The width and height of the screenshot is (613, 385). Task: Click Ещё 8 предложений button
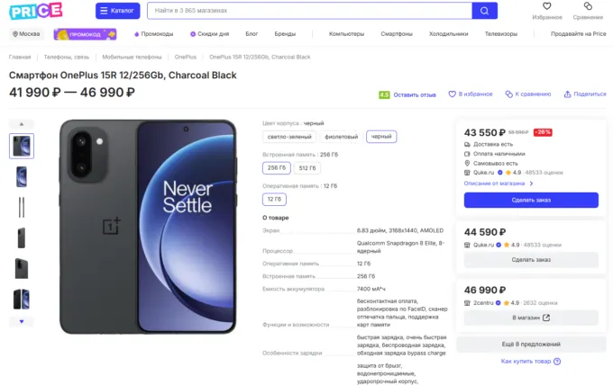[531, 344]
